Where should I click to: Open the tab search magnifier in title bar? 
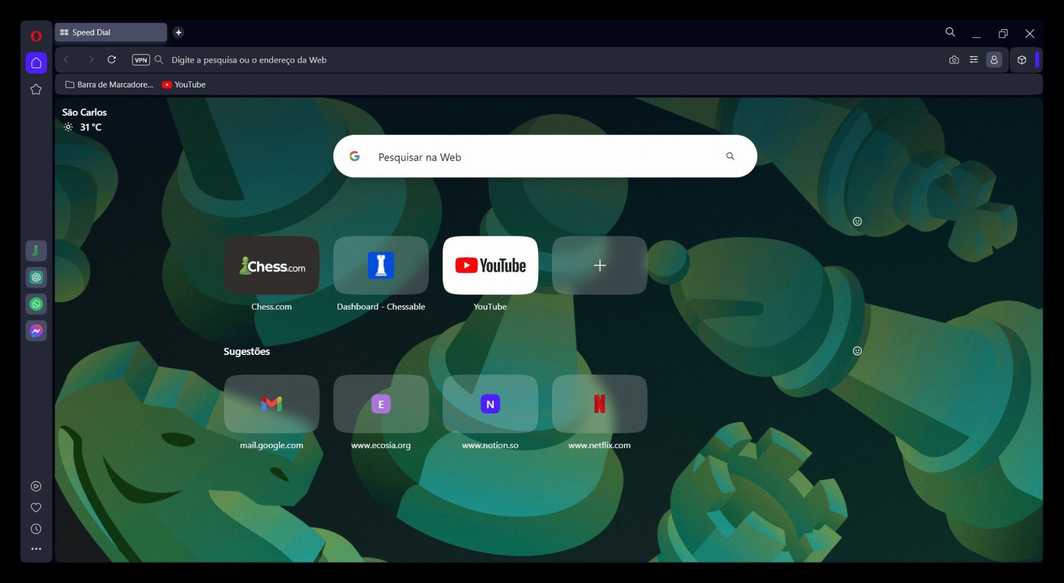click(950, 33)
